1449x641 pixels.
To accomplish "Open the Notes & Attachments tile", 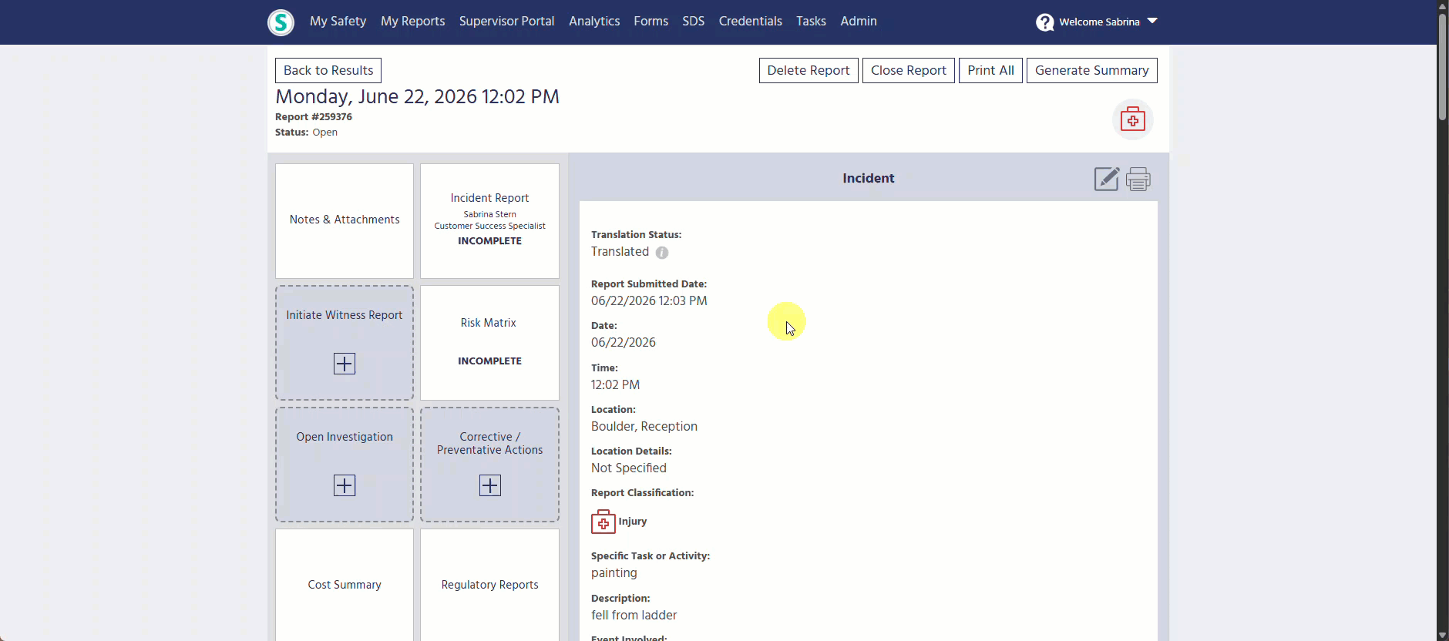I will (x=345, y=220).
